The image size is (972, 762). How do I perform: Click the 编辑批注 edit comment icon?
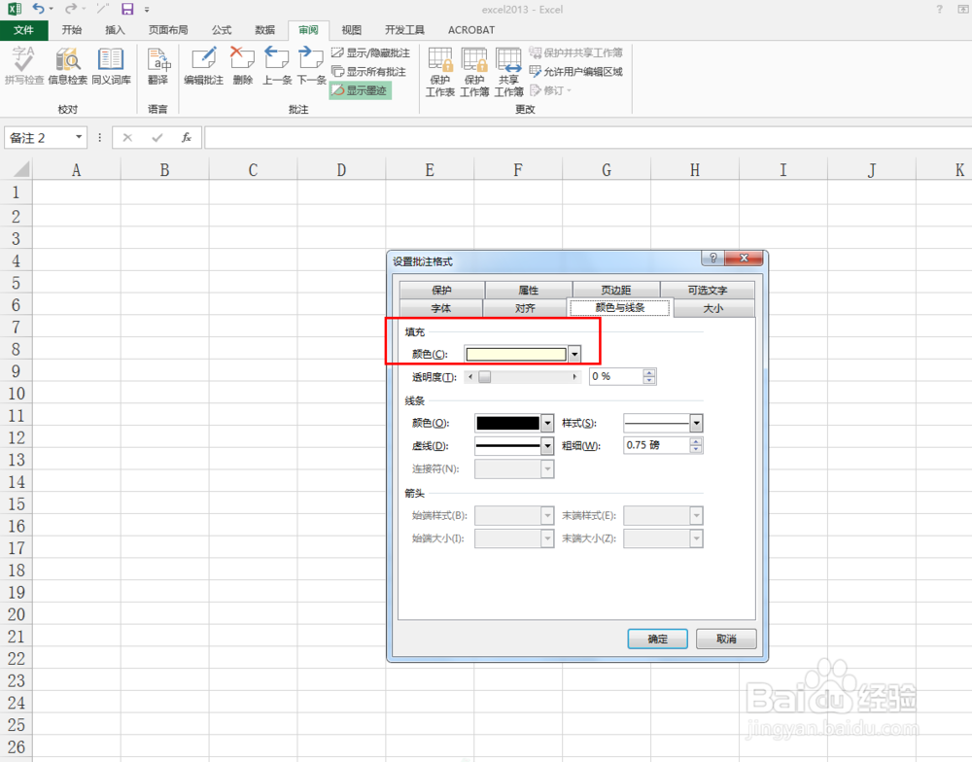[x=203, y=66]
